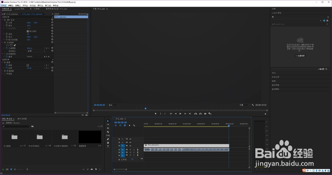332x175 pixels.
Task: Enable voice-over record on A1
Action: (x=138, y=150)
